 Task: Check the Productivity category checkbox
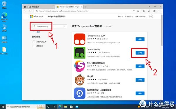pyautogui.click(x=34, y=46)
